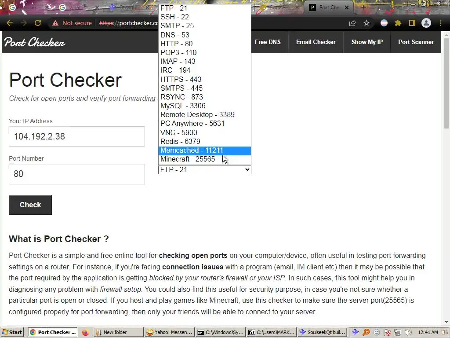The width and height of the screenshot is (450, 338).
Task: Choose SMTPS - 445 option
Action: (x=205, y=88)
